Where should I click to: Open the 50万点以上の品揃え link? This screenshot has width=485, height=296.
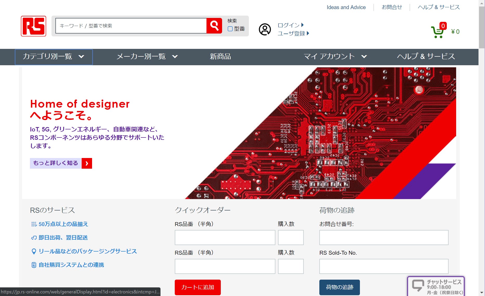point(63,224)
